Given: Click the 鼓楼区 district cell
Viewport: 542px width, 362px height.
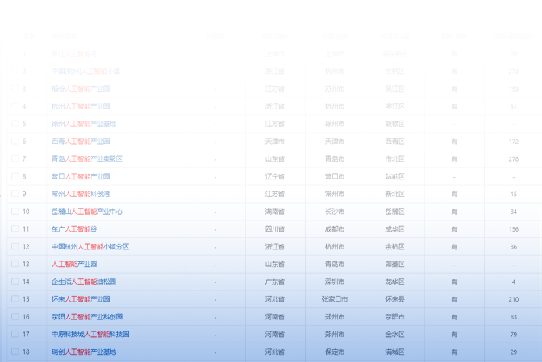Looking at the screenshot, I should [394, 124].
